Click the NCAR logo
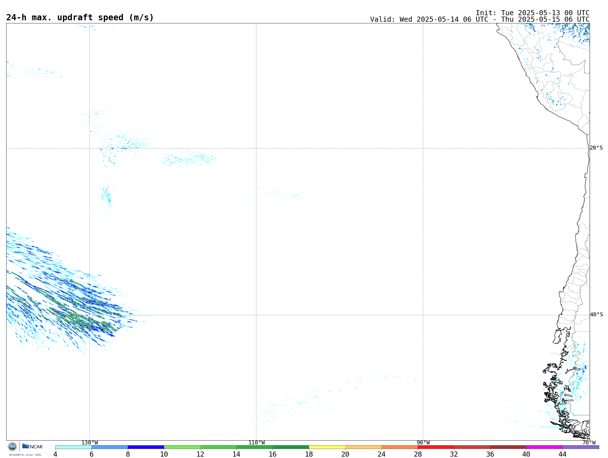This screenshot has width=608, height=458. point(32,446)
